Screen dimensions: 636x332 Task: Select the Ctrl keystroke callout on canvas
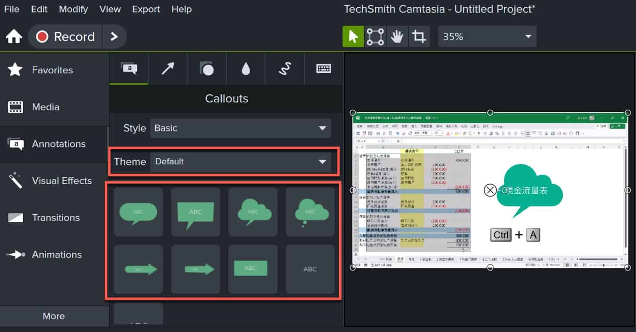501,235
